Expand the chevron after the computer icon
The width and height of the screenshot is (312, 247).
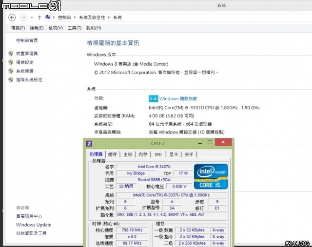(x=54, y=18)
